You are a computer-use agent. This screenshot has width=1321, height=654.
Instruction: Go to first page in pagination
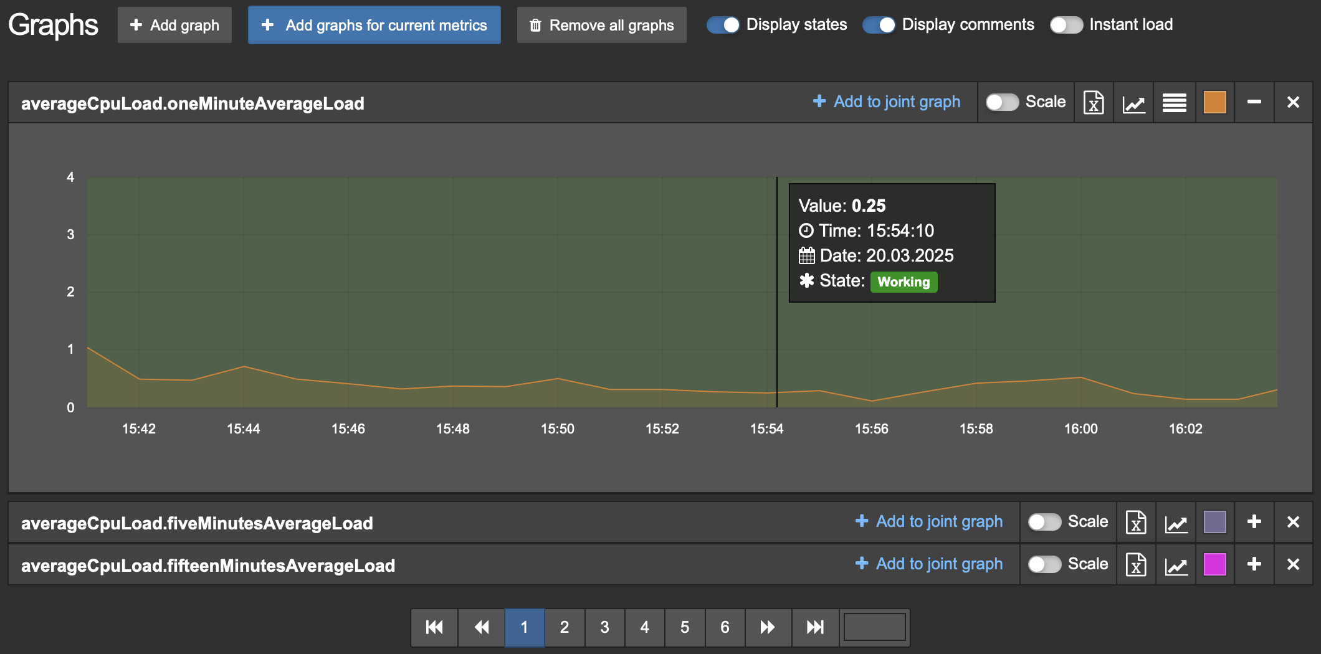(434, 627)
